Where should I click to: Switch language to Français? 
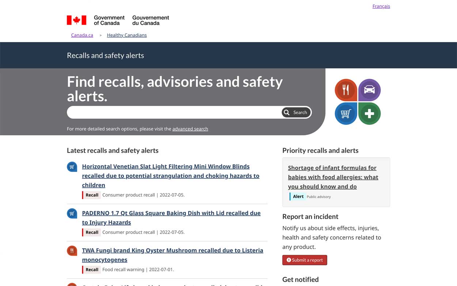coord(381,6)
